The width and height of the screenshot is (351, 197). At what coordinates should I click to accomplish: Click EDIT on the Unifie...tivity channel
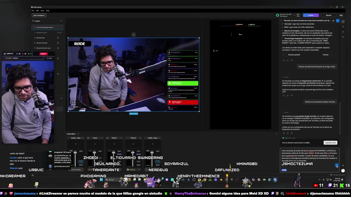coord(158,151)
